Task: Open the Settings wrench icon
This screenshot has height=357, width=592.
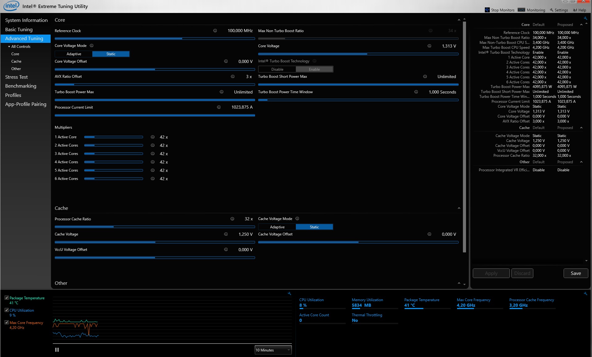Action: pos(552,10)
